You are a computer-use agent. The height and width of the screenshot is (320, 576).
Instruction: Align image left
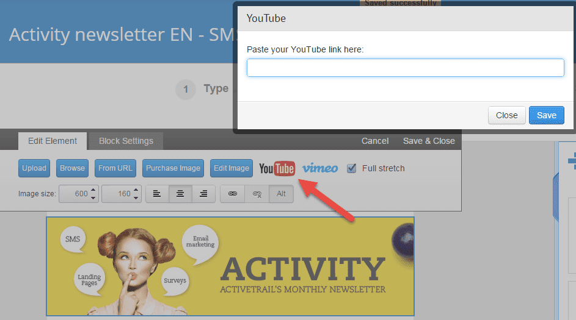click(x=157, y=194)
